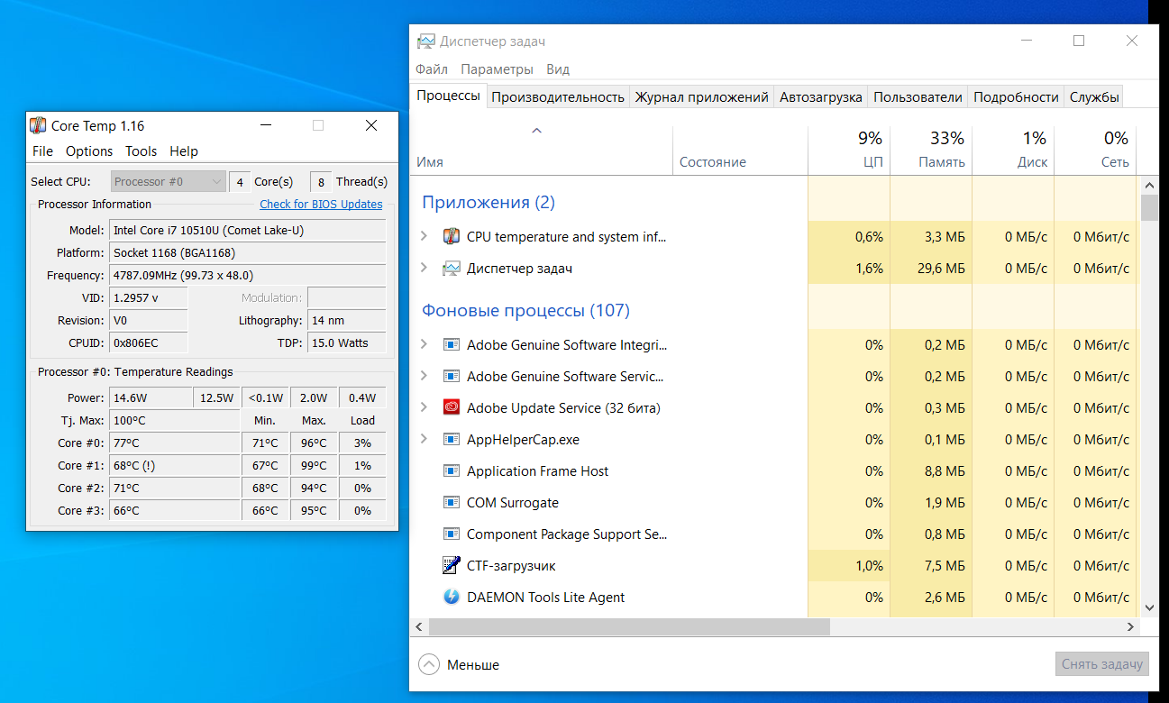Click the horizontal scrollbar right arrow

click(x=1132, y=626)
